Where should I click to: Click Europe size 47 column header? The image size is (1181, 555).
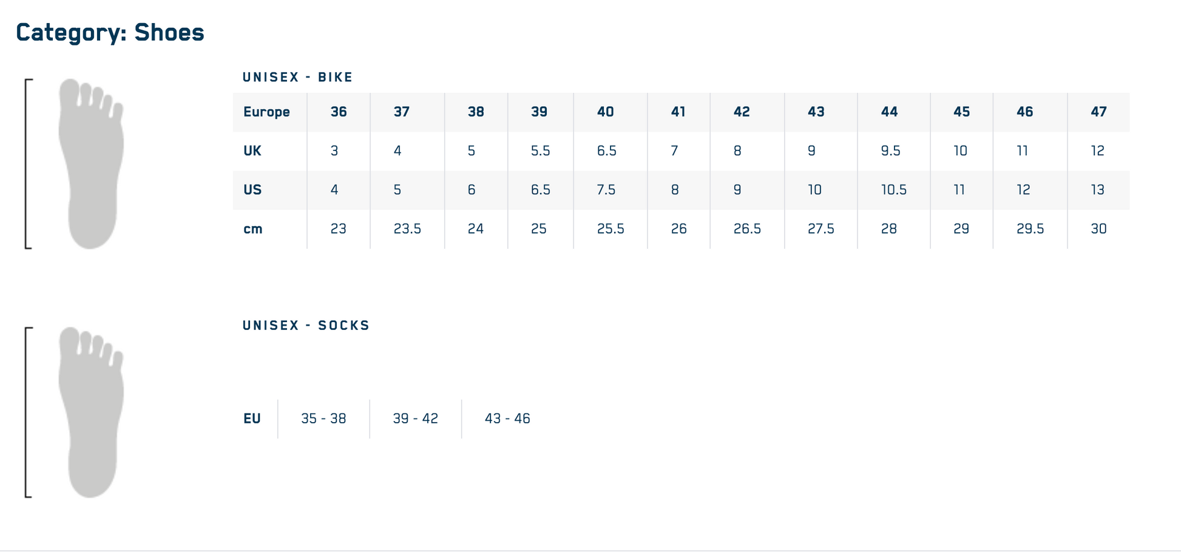pyautogui.click(x=1098, y=112)
